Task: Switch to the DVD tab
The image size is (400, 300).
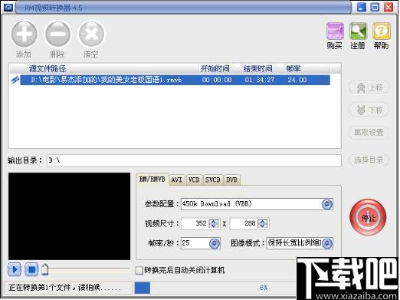Action: [x=231, y=180]
